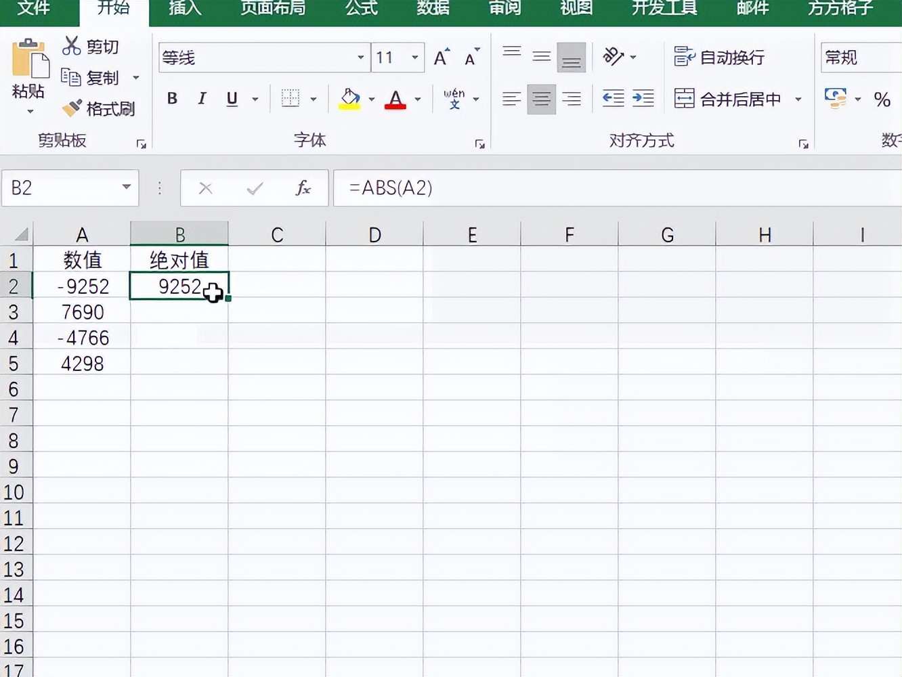
Task: Open the font name dropdown
Action: (x=361, y=58)
